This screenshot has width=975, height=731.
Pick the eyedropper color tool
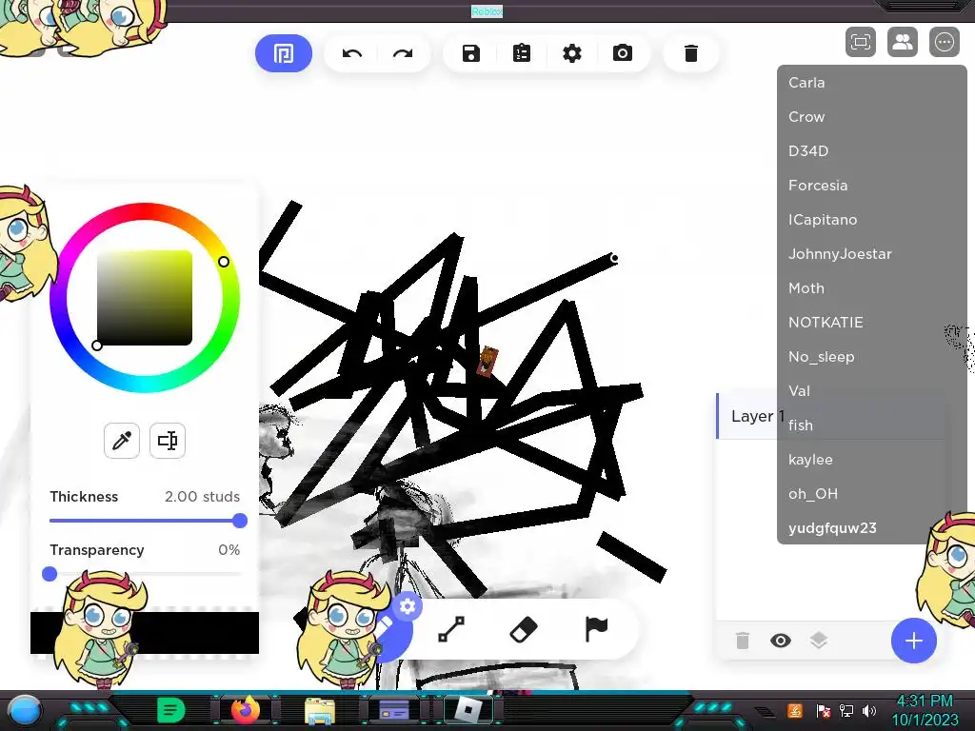[121, 441]
